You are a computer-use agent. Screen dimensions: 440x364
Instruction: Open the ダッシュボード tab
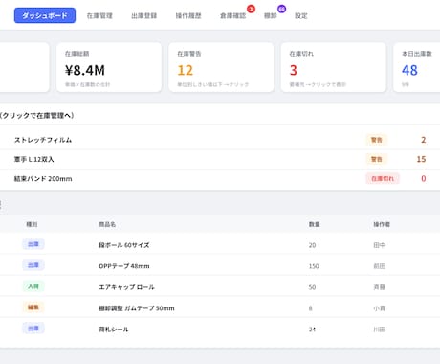(x=45, y=15)
